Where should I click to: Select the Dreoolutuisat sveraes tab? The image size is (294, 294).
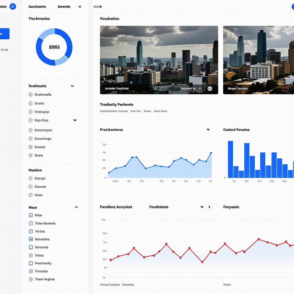(114, 111)
